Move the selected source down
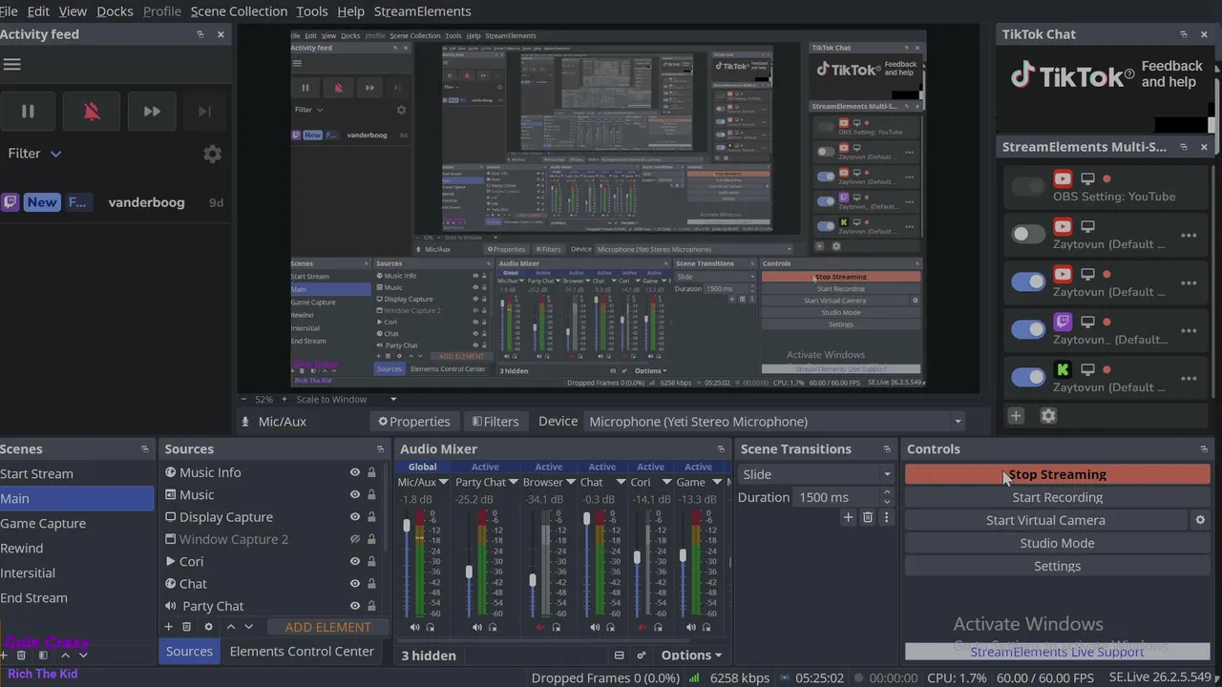1222x687 pixels. coord(248,627)
